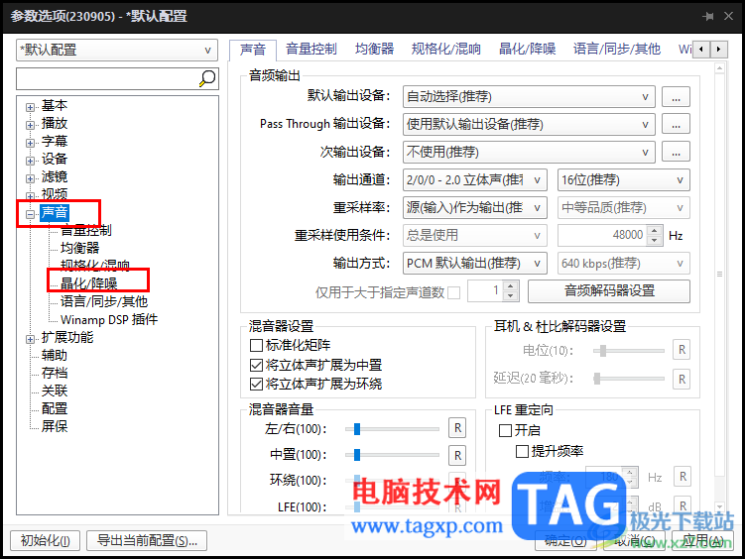Open 输出通道 dropdown (2/0/0 立体声)
Image resolution: width=745 pixels, height=559 pixels.
tap(474, 179)
